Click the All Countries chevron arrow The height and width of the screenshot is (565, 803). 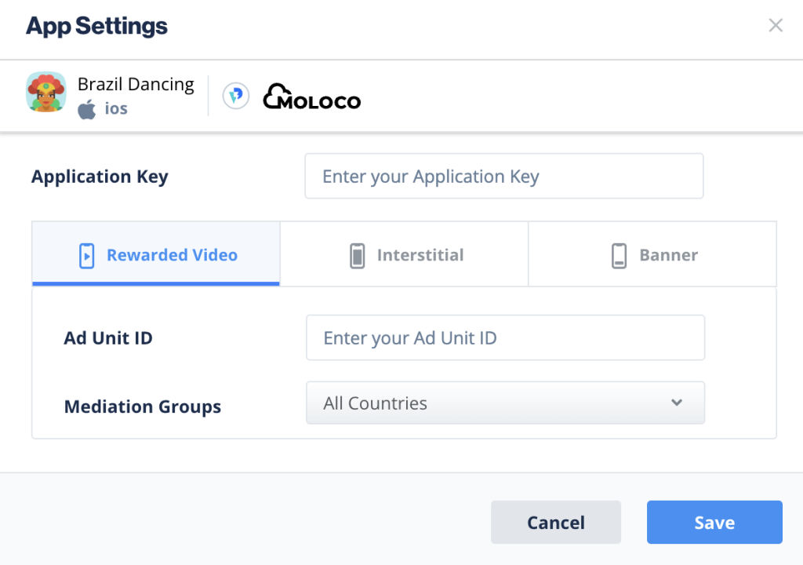[x=676, y=403]
